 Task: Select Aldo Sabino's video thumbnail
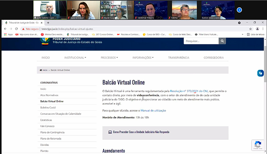pos(50,10)
